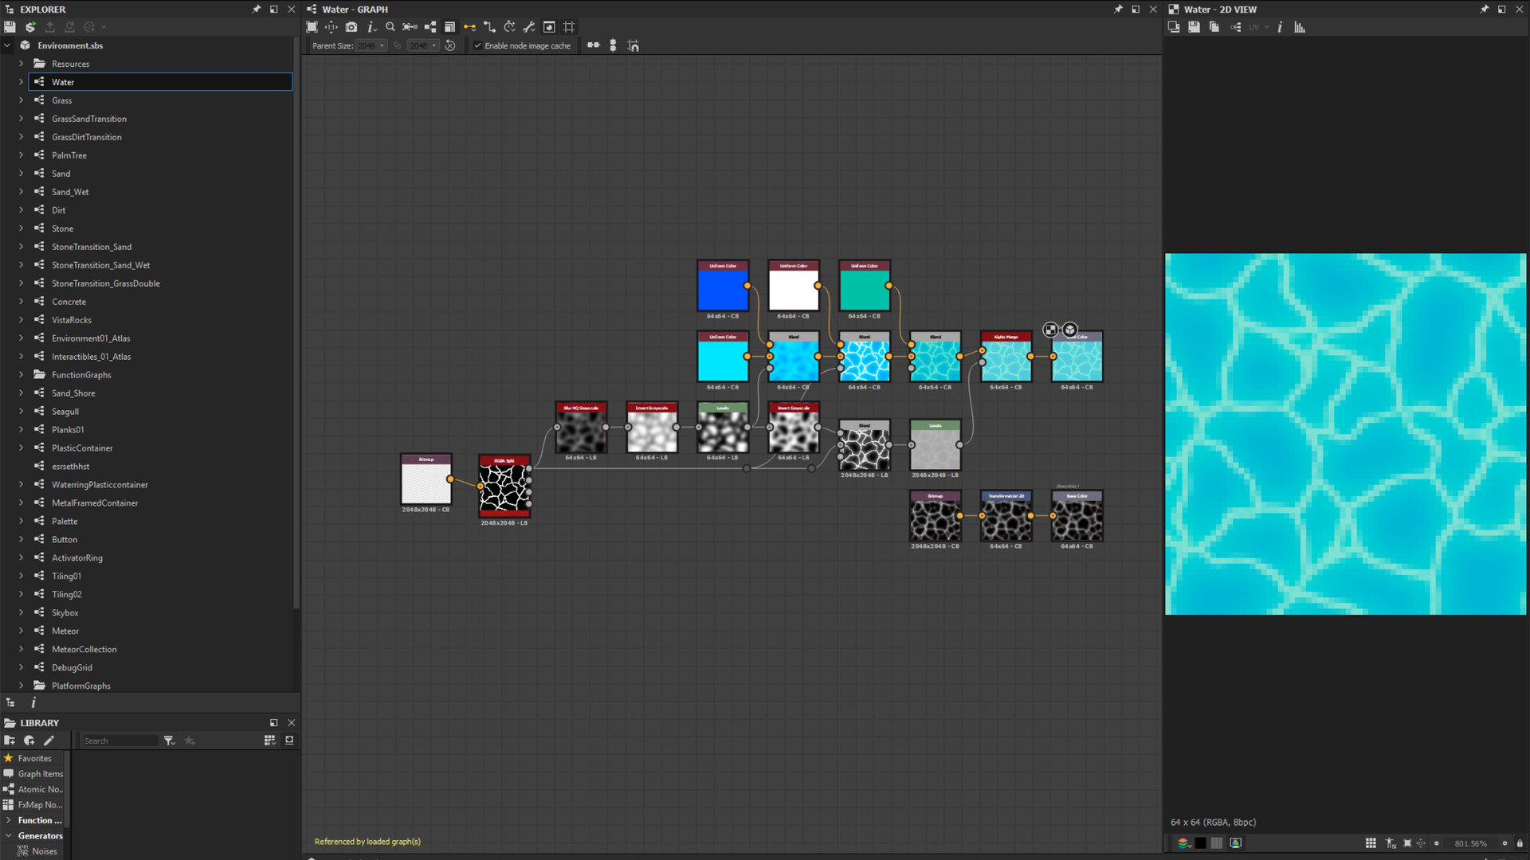Zoom in with the 2D view plus button

[1504, 843]
